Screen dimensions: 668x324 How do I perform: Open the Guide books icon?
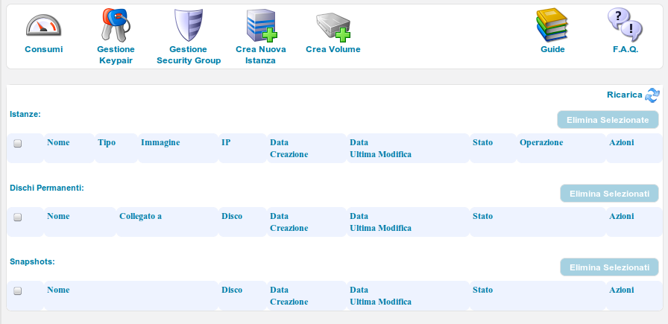pyautogui.click(x=552, y=25)
